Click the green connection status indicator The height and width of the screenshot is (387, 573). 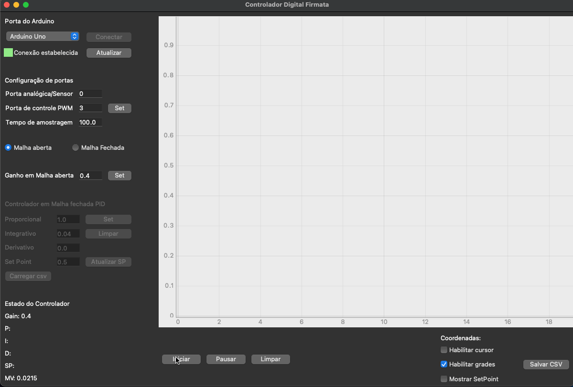9,52
